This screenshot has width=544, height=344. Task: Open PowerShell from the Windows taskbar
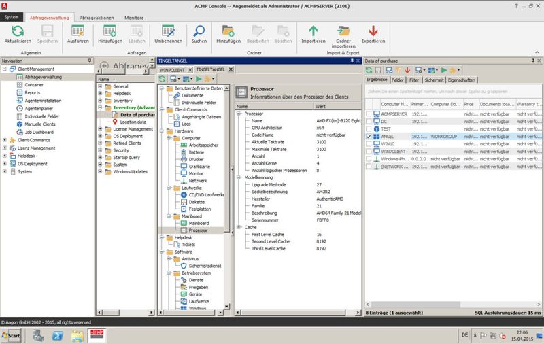[58, 336]
